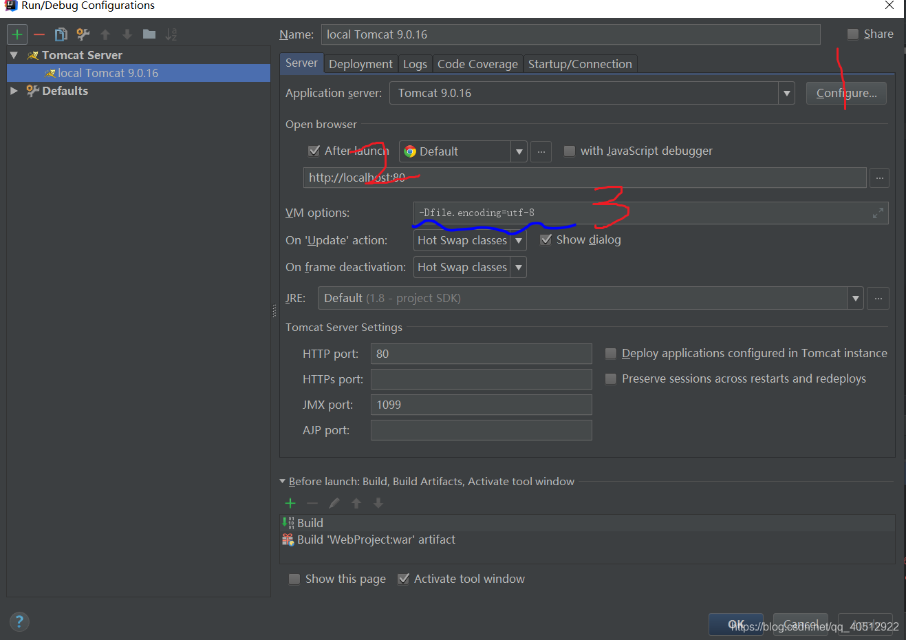Screen dimensions: 906x640
Task: Remove the selected configuration
Action: coord(39,34)
